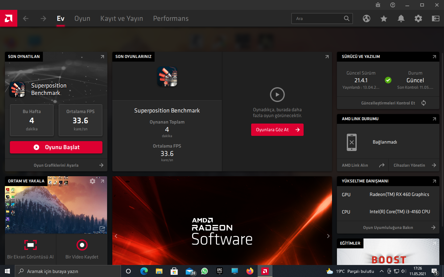Click the Ara search field
Image resolution: width=444 pixels, height=277 pixels.
(x=322, y=18)
